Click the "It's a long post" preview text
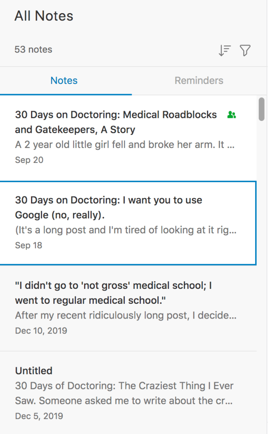 coord(126,230)
